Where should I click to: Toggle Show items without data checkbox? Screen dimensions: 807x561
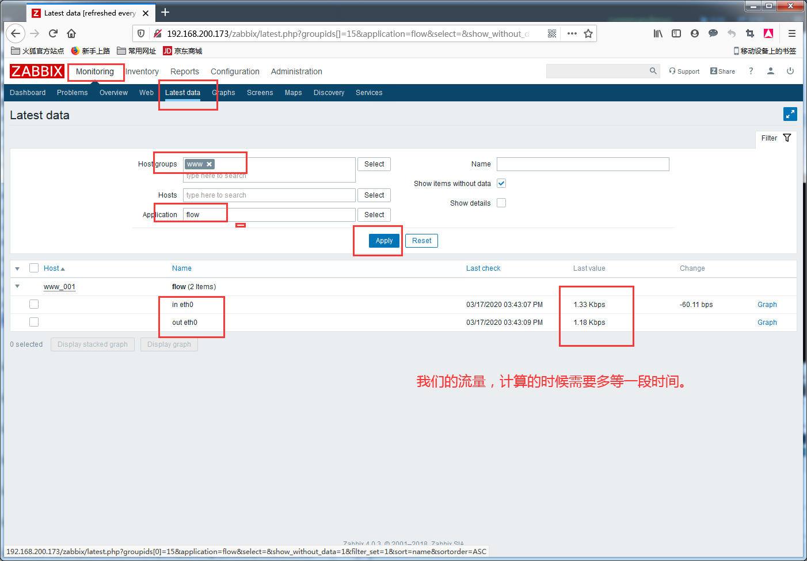pyautogui.click(x=501, y=183)
